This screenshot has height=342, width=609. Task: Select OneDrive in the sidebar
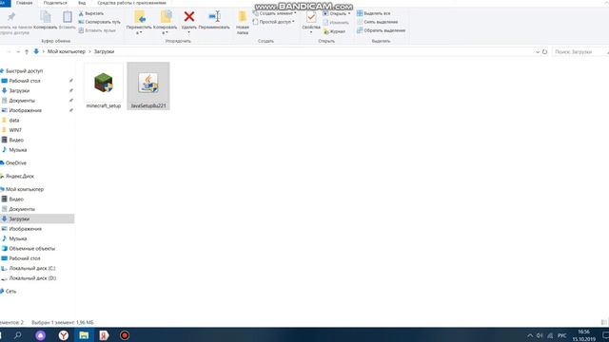coord(15,162)
